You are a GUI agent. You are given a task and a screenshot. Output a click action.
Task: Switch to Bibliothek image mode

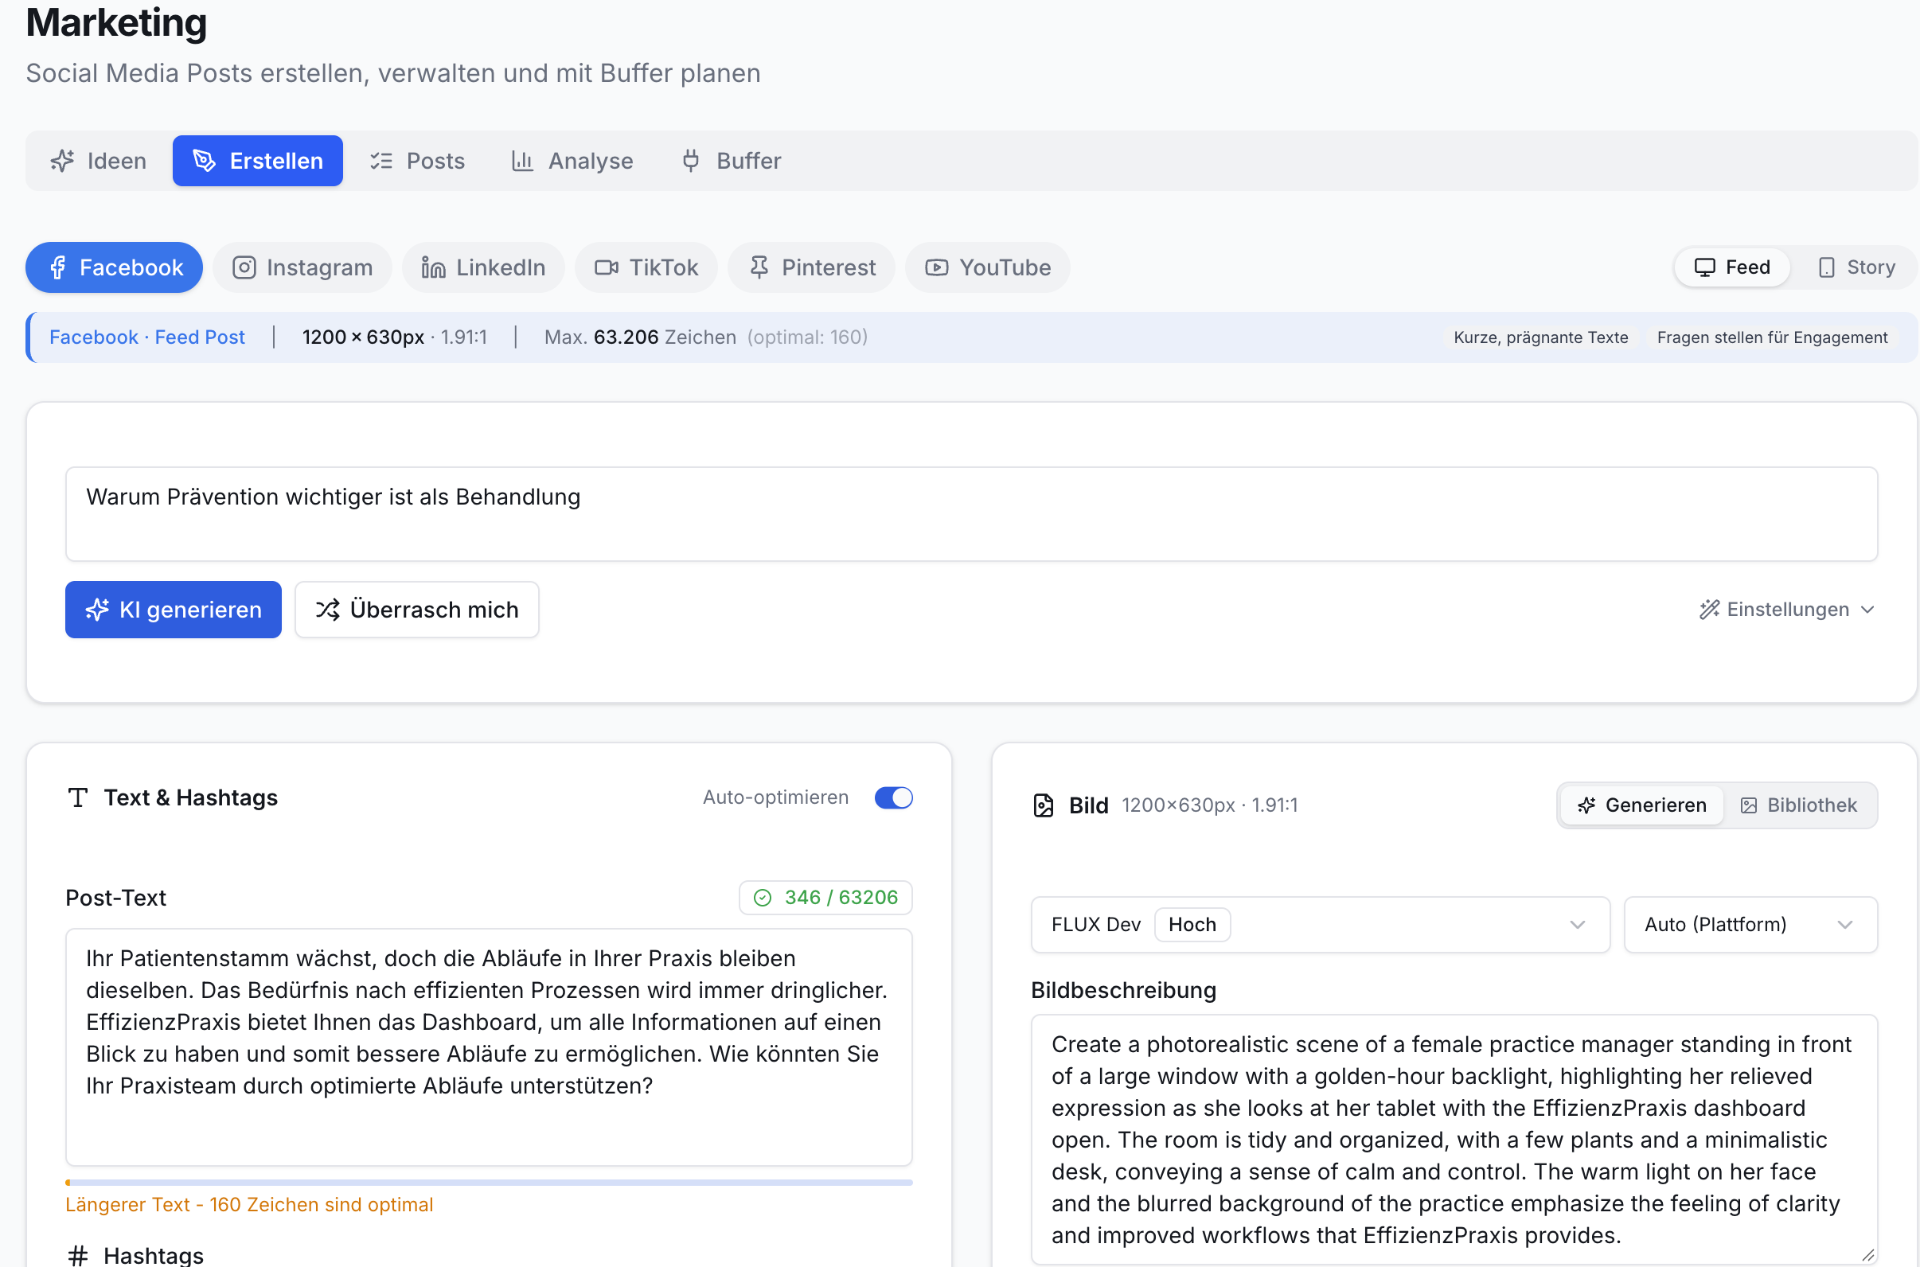[1799, 805]
